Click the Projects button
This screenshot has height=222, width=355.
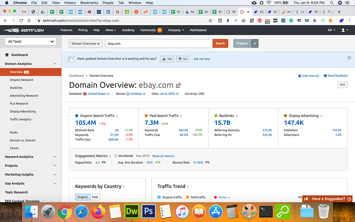(242, 43)
